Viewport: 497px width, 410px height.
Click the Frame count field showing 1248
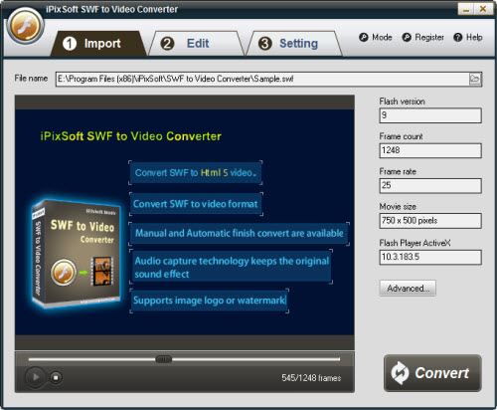pos(430,150)
